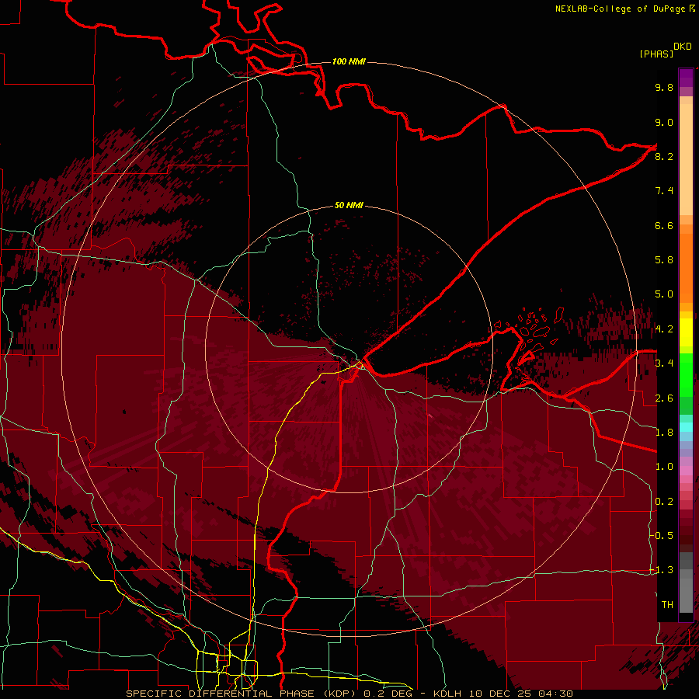Screen dimensions: 699x699
Task: Click the [PHAS] units label
Action: [656, 54]
